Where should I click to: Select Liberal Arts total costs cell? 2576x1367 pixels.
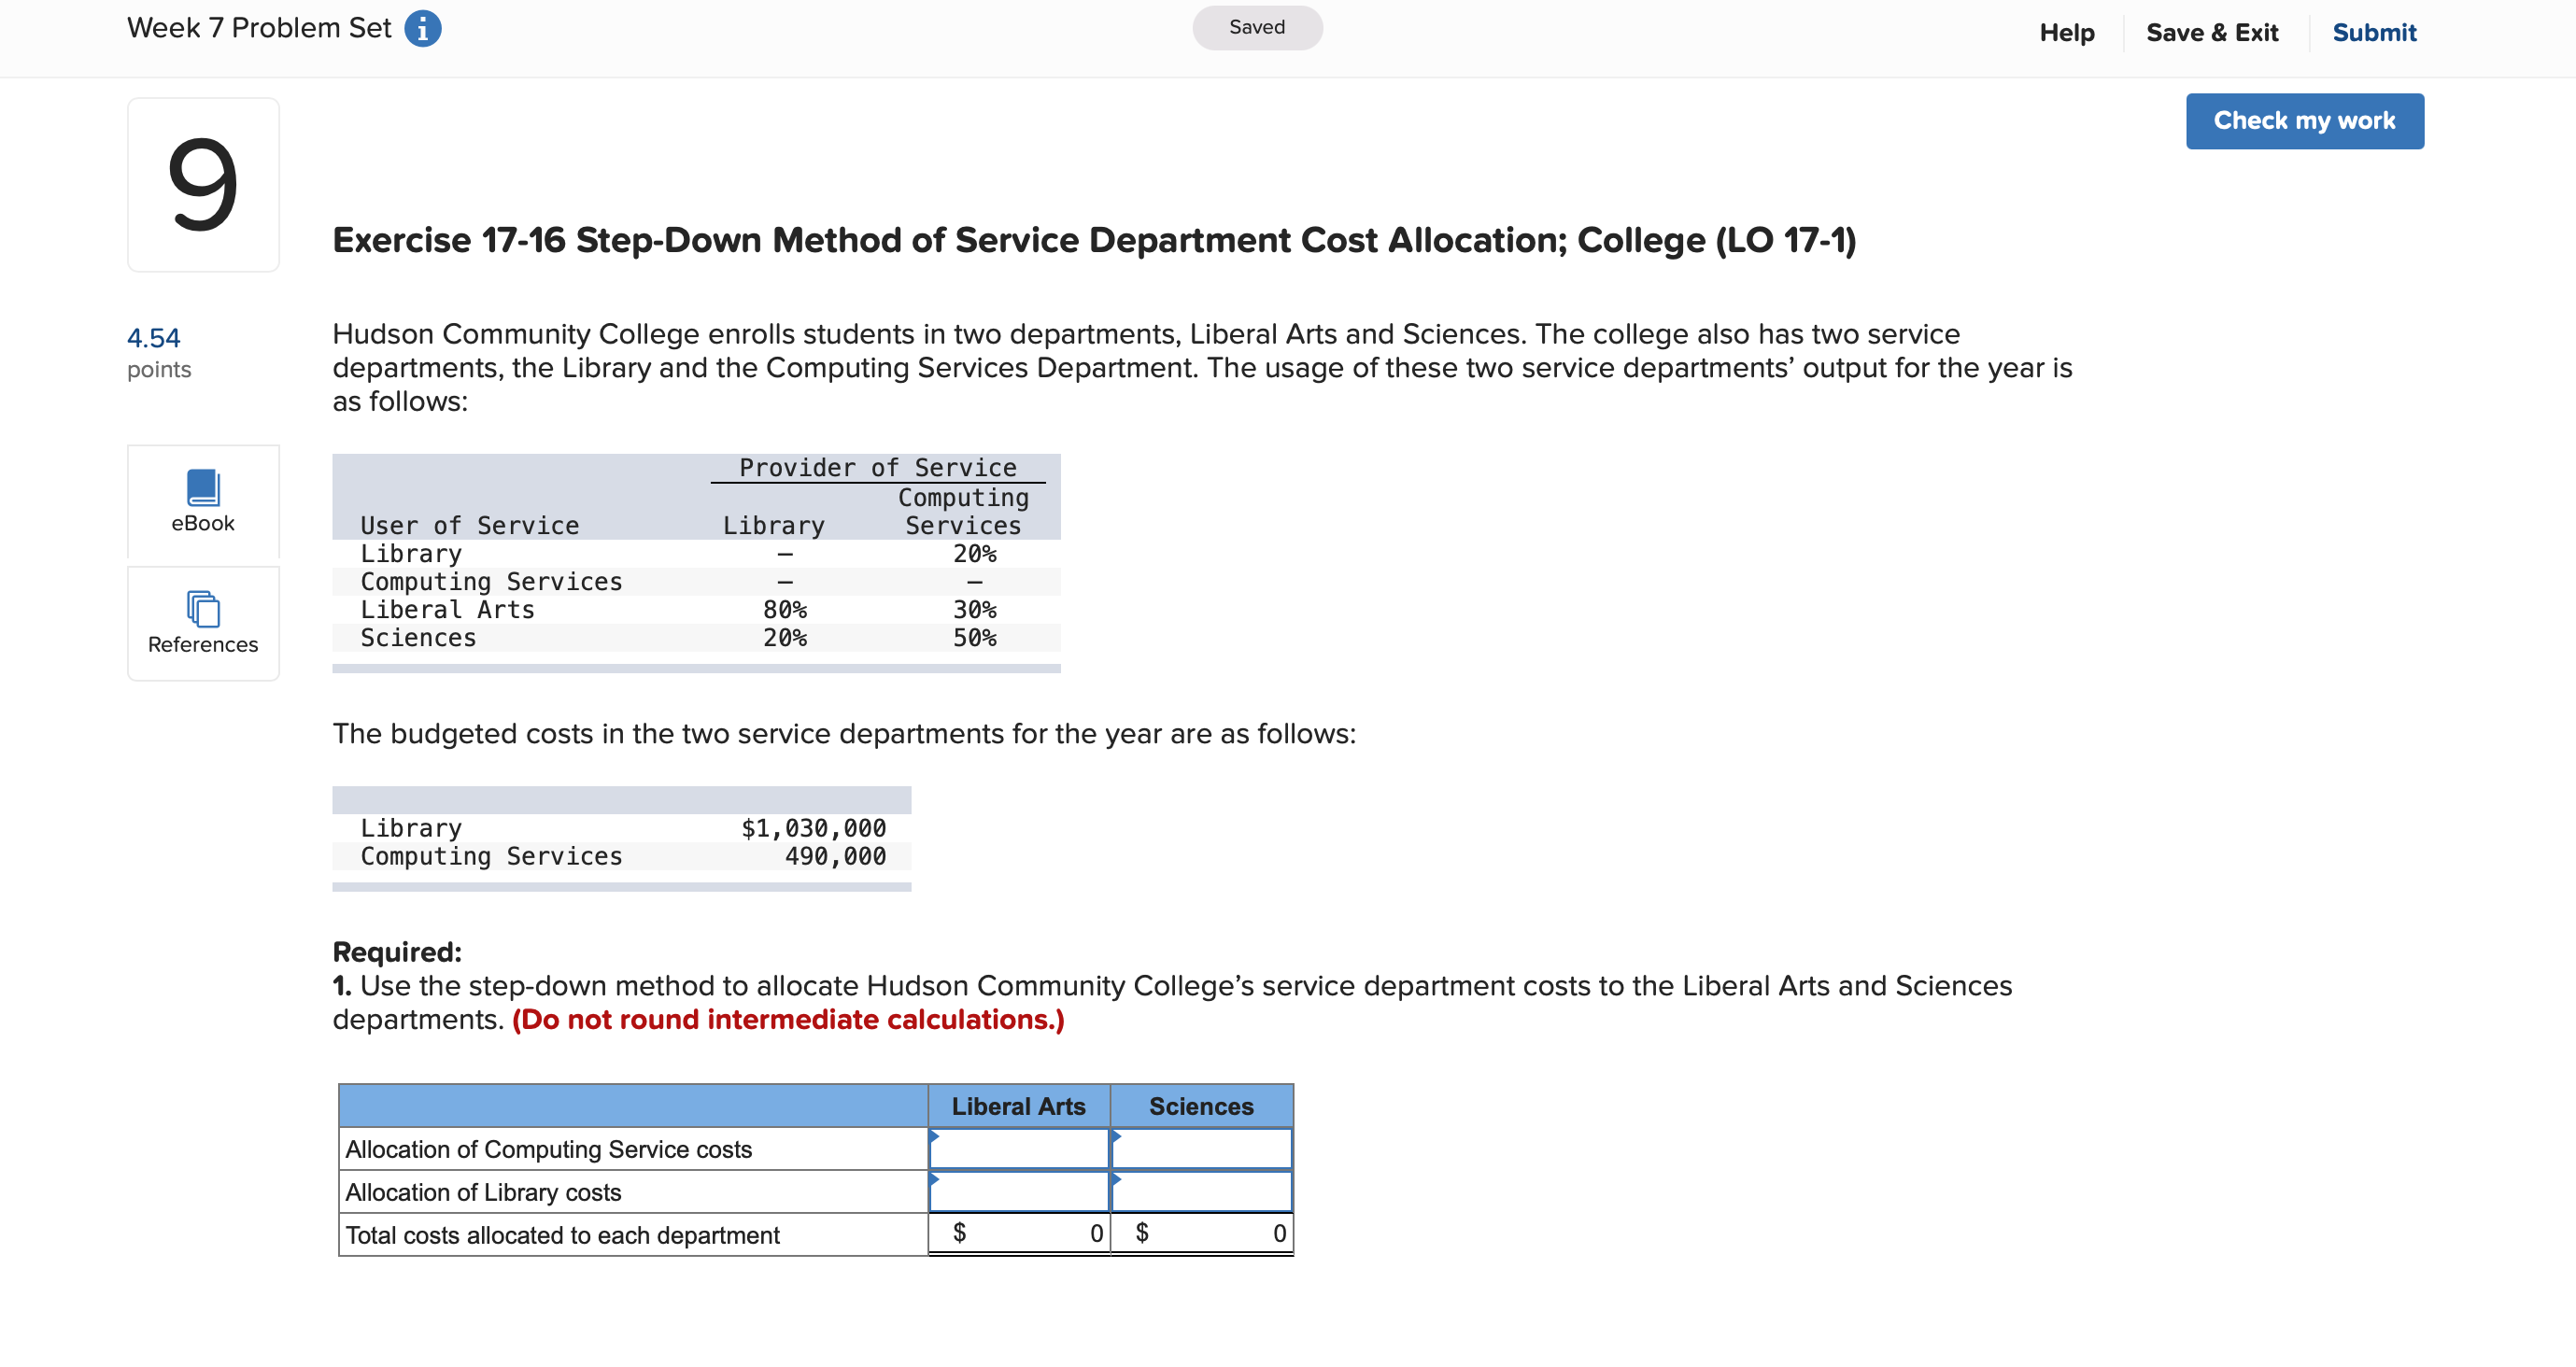click(1018, 1234)
